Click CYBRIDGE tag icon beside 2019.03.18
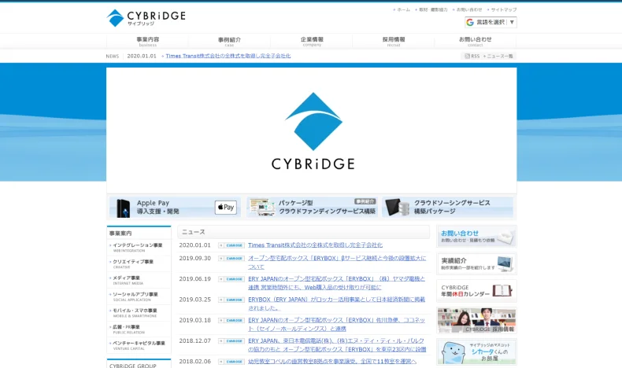This screenshot has width=622, height=368. coord(231,320)
